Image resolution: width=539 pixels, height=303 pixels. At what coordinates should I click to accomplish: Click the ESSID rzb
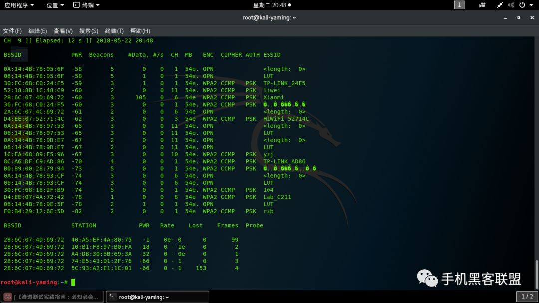(x=269, y=211)
